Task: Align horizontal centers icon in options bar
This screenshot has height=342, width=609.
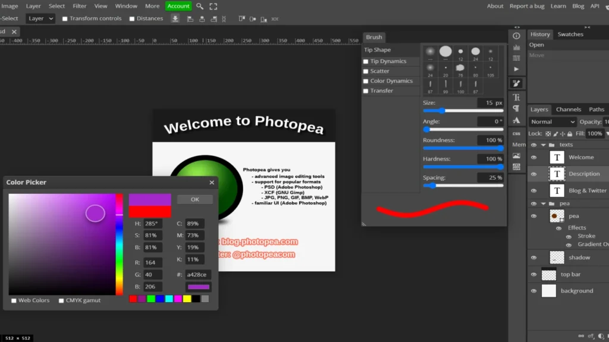Action: [x=202, y=19]
